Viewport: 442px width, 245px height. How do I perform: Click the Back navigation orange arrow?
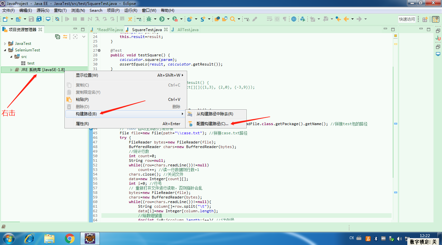pyautogui.click(x=346, y=19)
